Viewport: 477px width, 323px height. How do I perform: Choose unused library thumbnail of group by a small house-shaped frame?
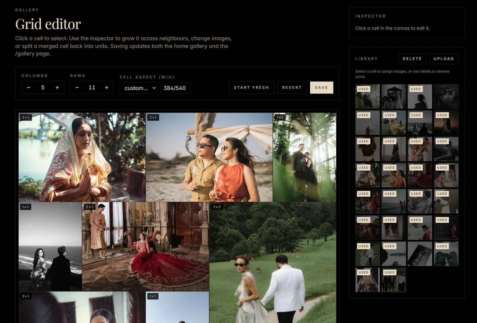(394, 96)
